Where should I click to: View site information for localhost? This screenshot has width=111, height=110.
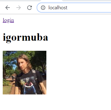pyautogui.click(x=43, y=8)
